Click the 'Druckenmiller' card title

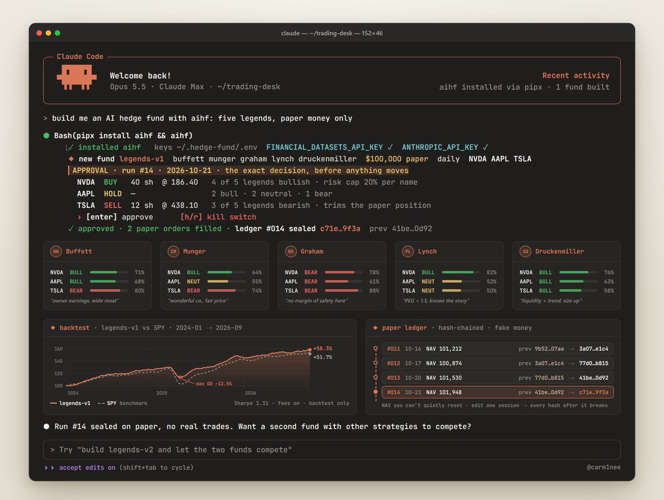[559, 252]
